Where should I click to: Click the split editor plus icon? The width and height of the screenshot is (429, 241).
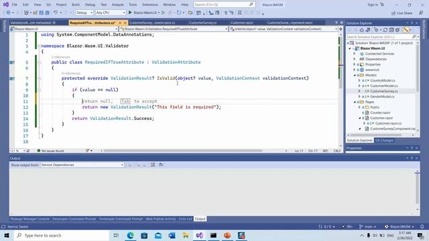341,29
